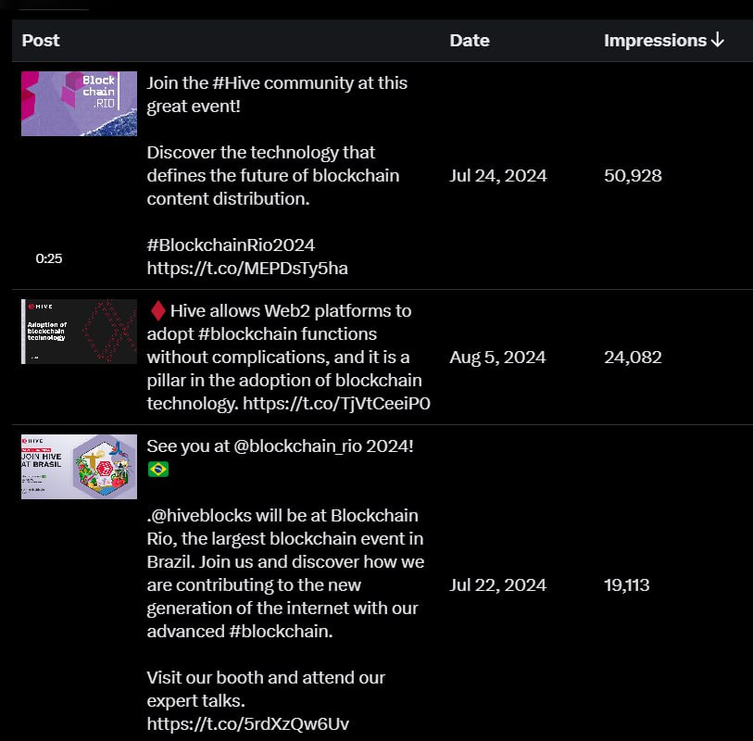The height and width of the screenshot is (741, 753).
Task: Click the Brazil flag emoji
Action: pyautogui.click(x=158, y=469)
